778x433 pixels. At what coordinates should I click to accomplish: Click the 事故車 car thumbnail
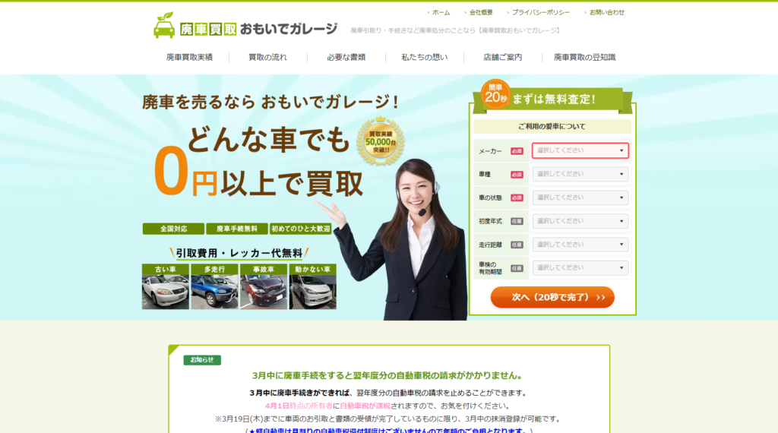pos(264,287)
